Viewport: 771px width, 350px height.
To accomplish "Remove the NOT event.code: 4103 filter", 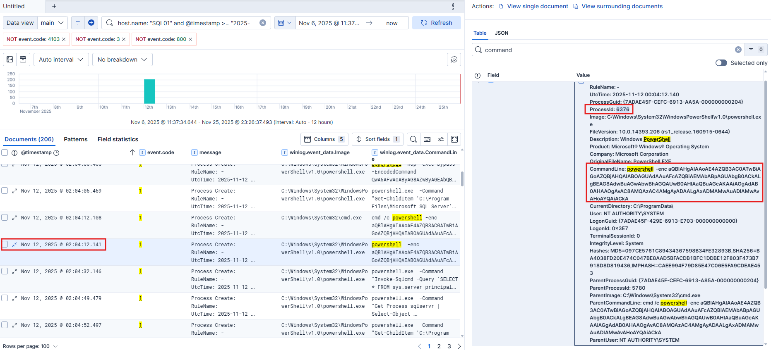I will tap(64, 39).
